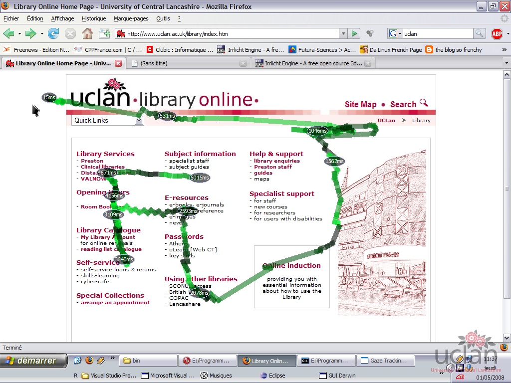Switch to Eclipse in the taskbar

coord(273,376)
